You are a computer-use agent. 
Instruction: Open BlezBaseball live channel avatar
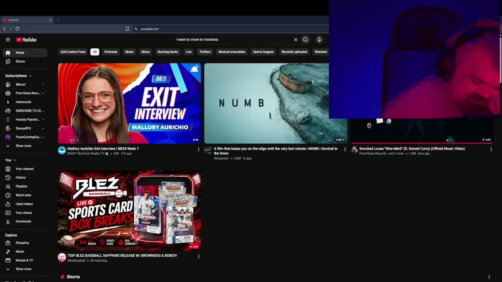[x=62, y=257]
